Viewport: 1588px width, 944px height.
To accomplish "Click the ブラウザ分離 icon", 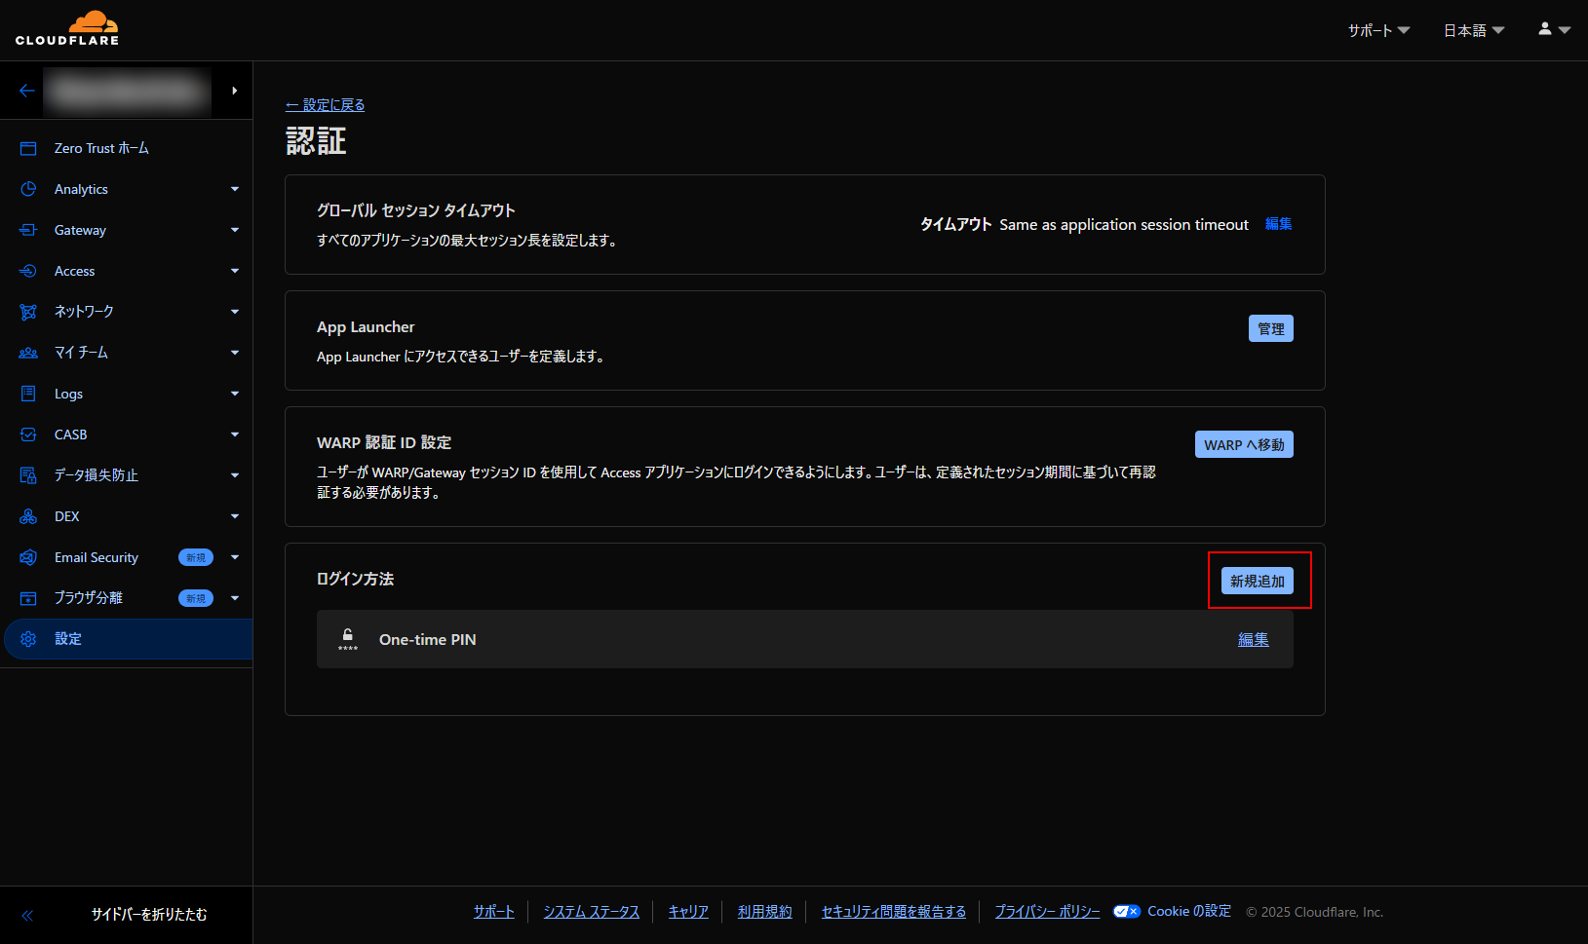I will pos(28,598).
